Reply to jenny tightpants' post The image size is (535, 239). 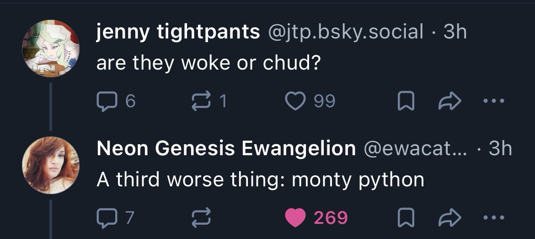click(x=106, y=101)
